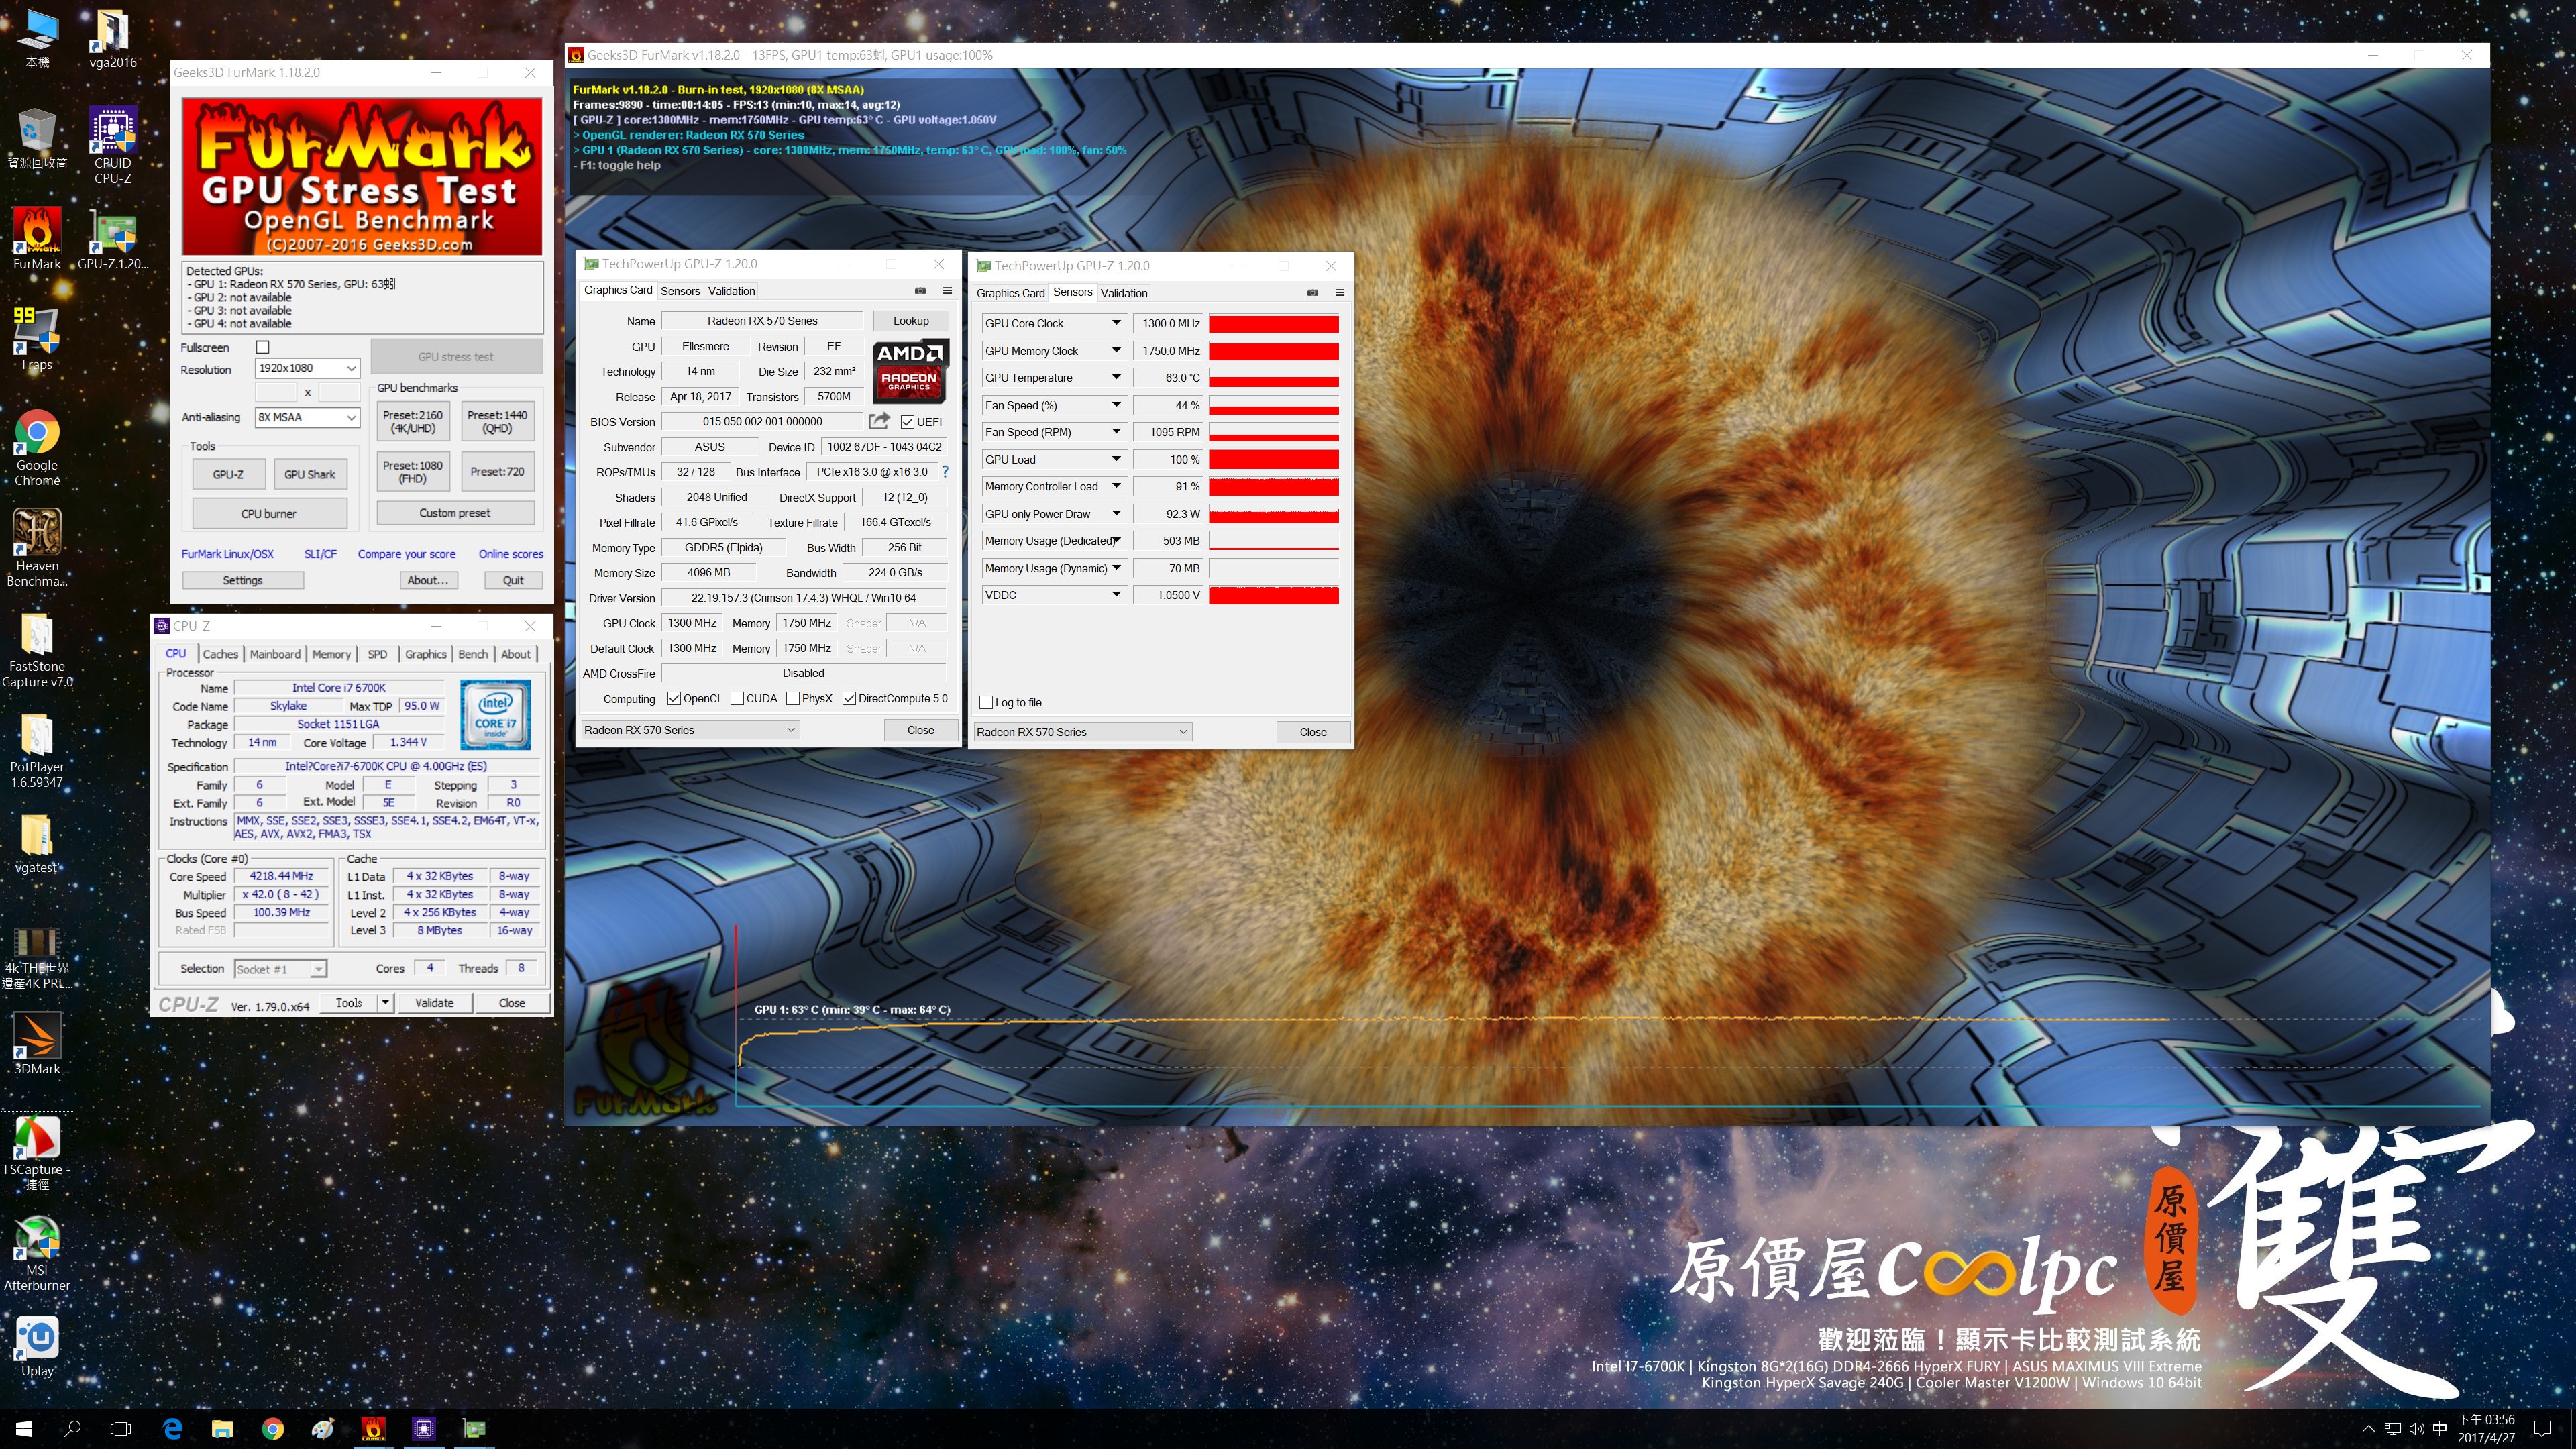Click the taskbar search icon
Viewport: 2576px width, 1449px height.
click(72, 1429)
